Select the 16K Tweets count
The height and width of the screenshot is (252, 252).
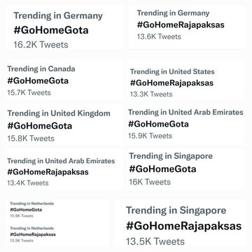click(150, 182)
